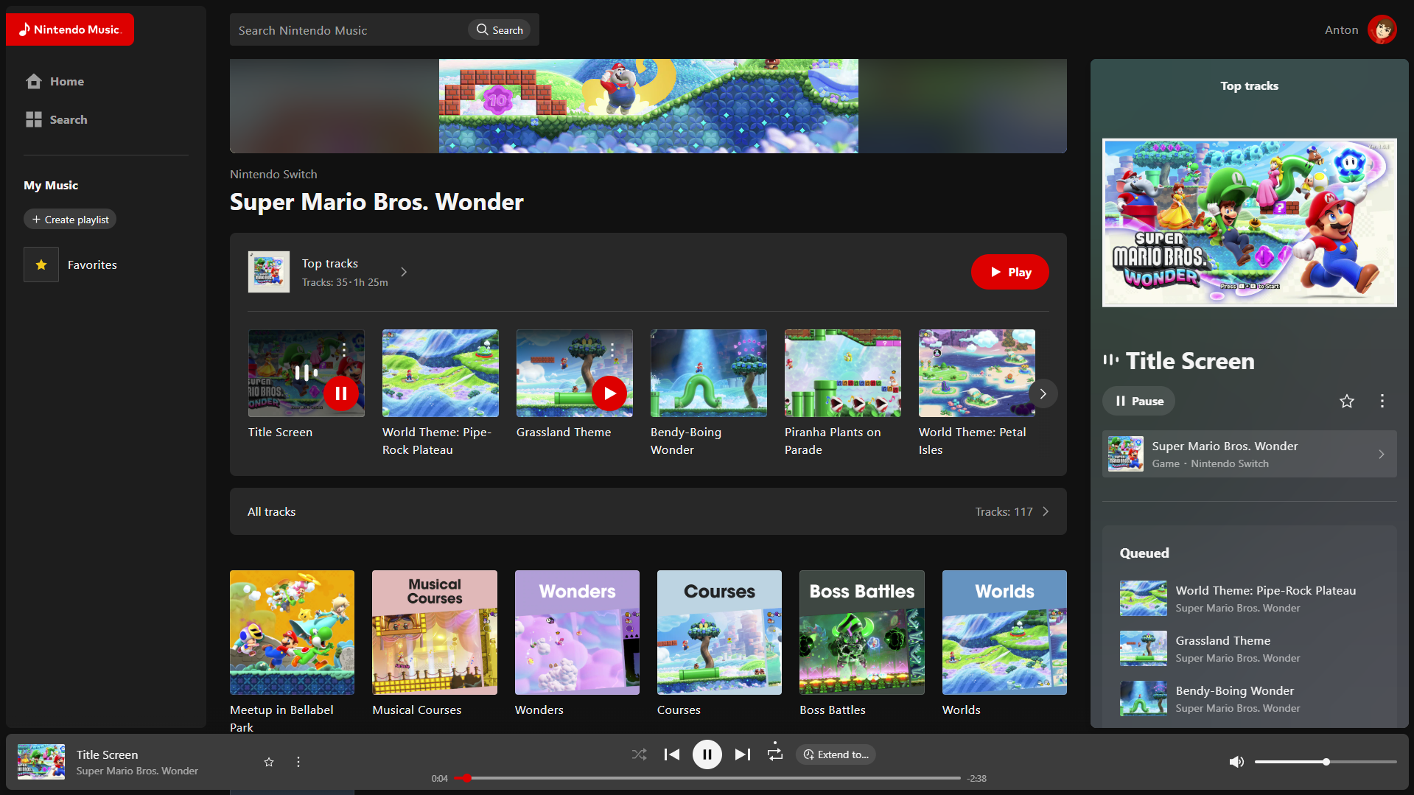The height and width of the screenshot is (795, 1414).
Task: Pause playback in the now playing panel
Action: point(1138,401)
